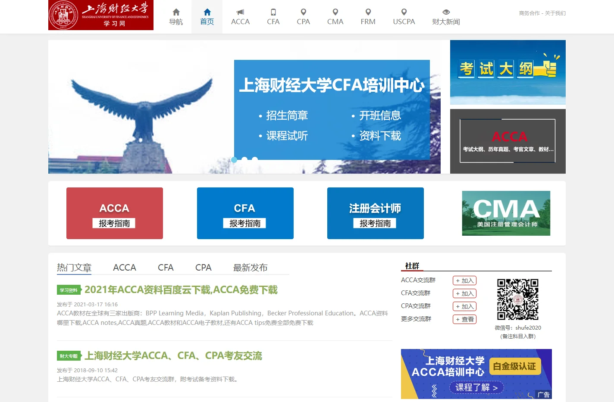Open the 导航 menu label
The height and width of the screenshot is (402, 614).
tap(176, 22)
